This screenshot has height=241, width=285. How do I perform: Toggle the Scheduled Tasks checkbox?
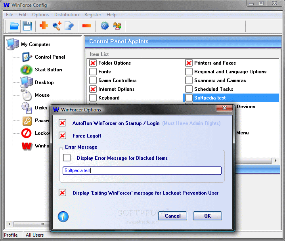[x=189, y=89]
